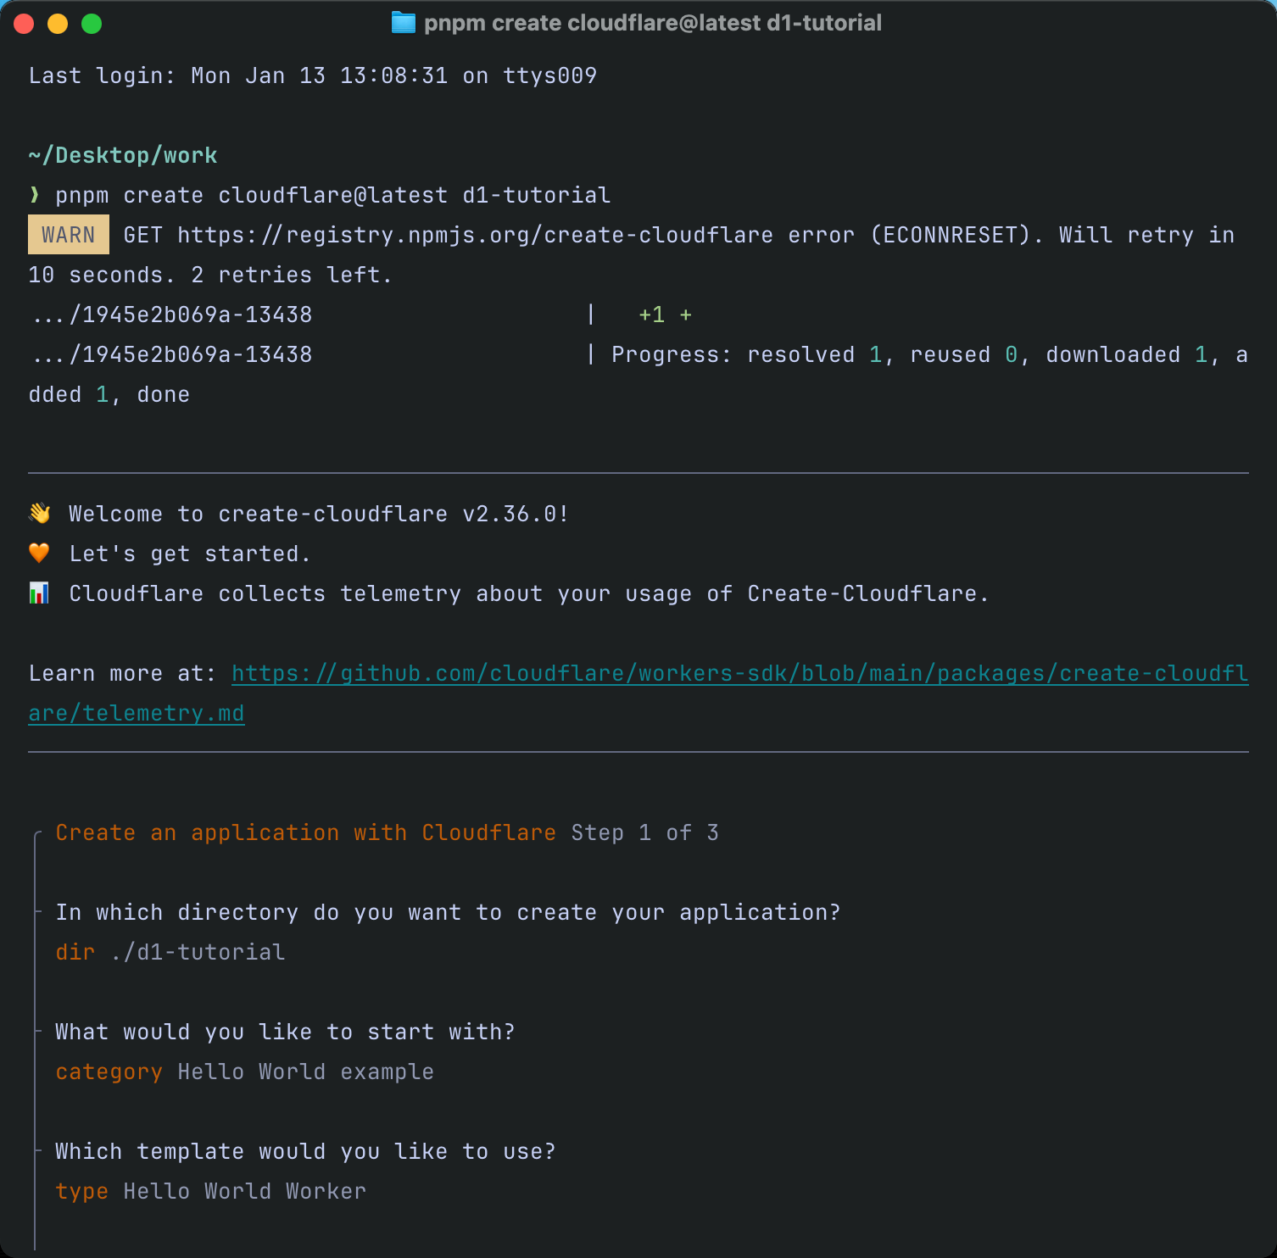Image resolution: width=1277 pixels, height=1258 pixels.
Task: Click the typed pnpm create command line
Action: pyautogui.click(x=332, y=195)
